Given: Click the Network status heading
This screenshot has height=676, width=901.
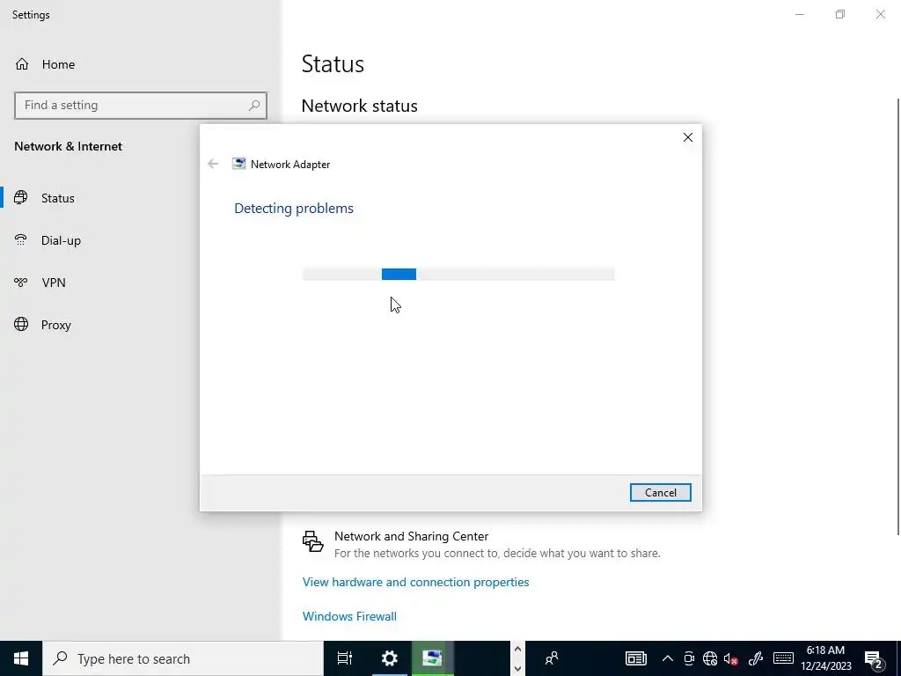Looking at the screenshot, I should coord(359,107).
